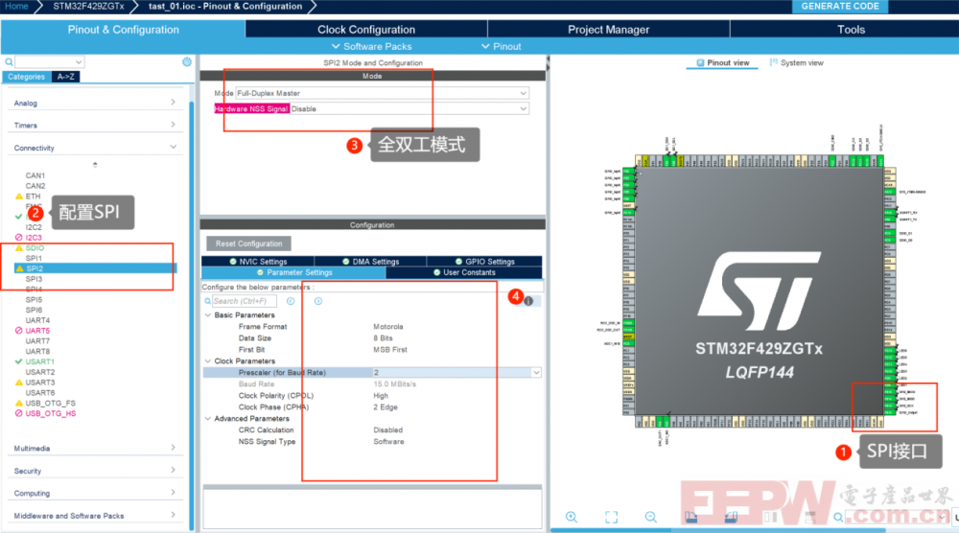Select CAN1 peripheral
This screenshot has width=959, height=533.
pos(35,175)
